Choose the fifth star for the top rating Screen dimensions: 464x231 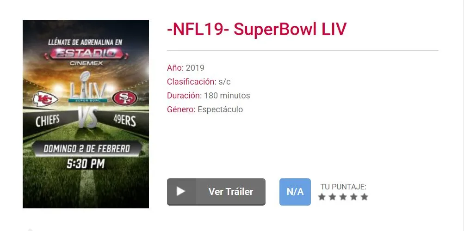[x=364, y=197]
